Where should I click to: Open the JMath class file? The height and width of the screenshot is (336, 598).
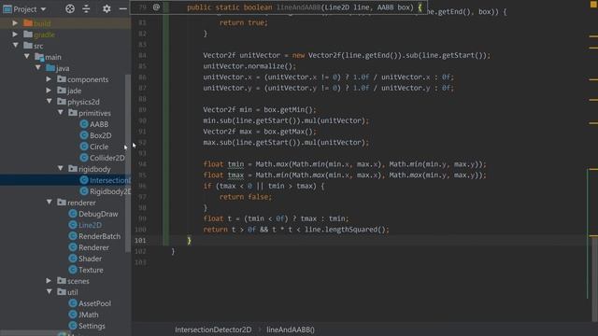[89, 315]
